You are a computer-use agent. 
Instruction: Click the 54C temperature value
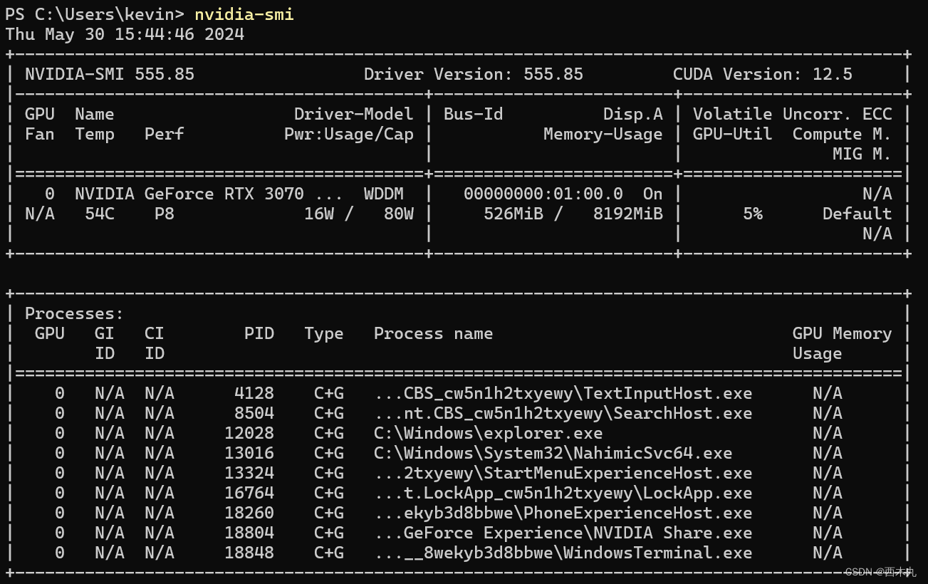coord(99,214)
